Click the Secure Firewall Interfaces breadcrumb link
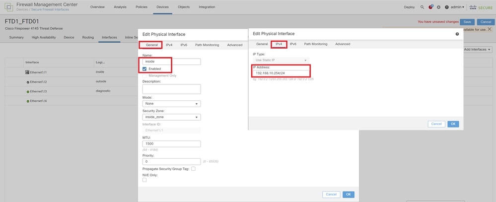The height and width of the screenshot is (202, 496). point(50,9)
